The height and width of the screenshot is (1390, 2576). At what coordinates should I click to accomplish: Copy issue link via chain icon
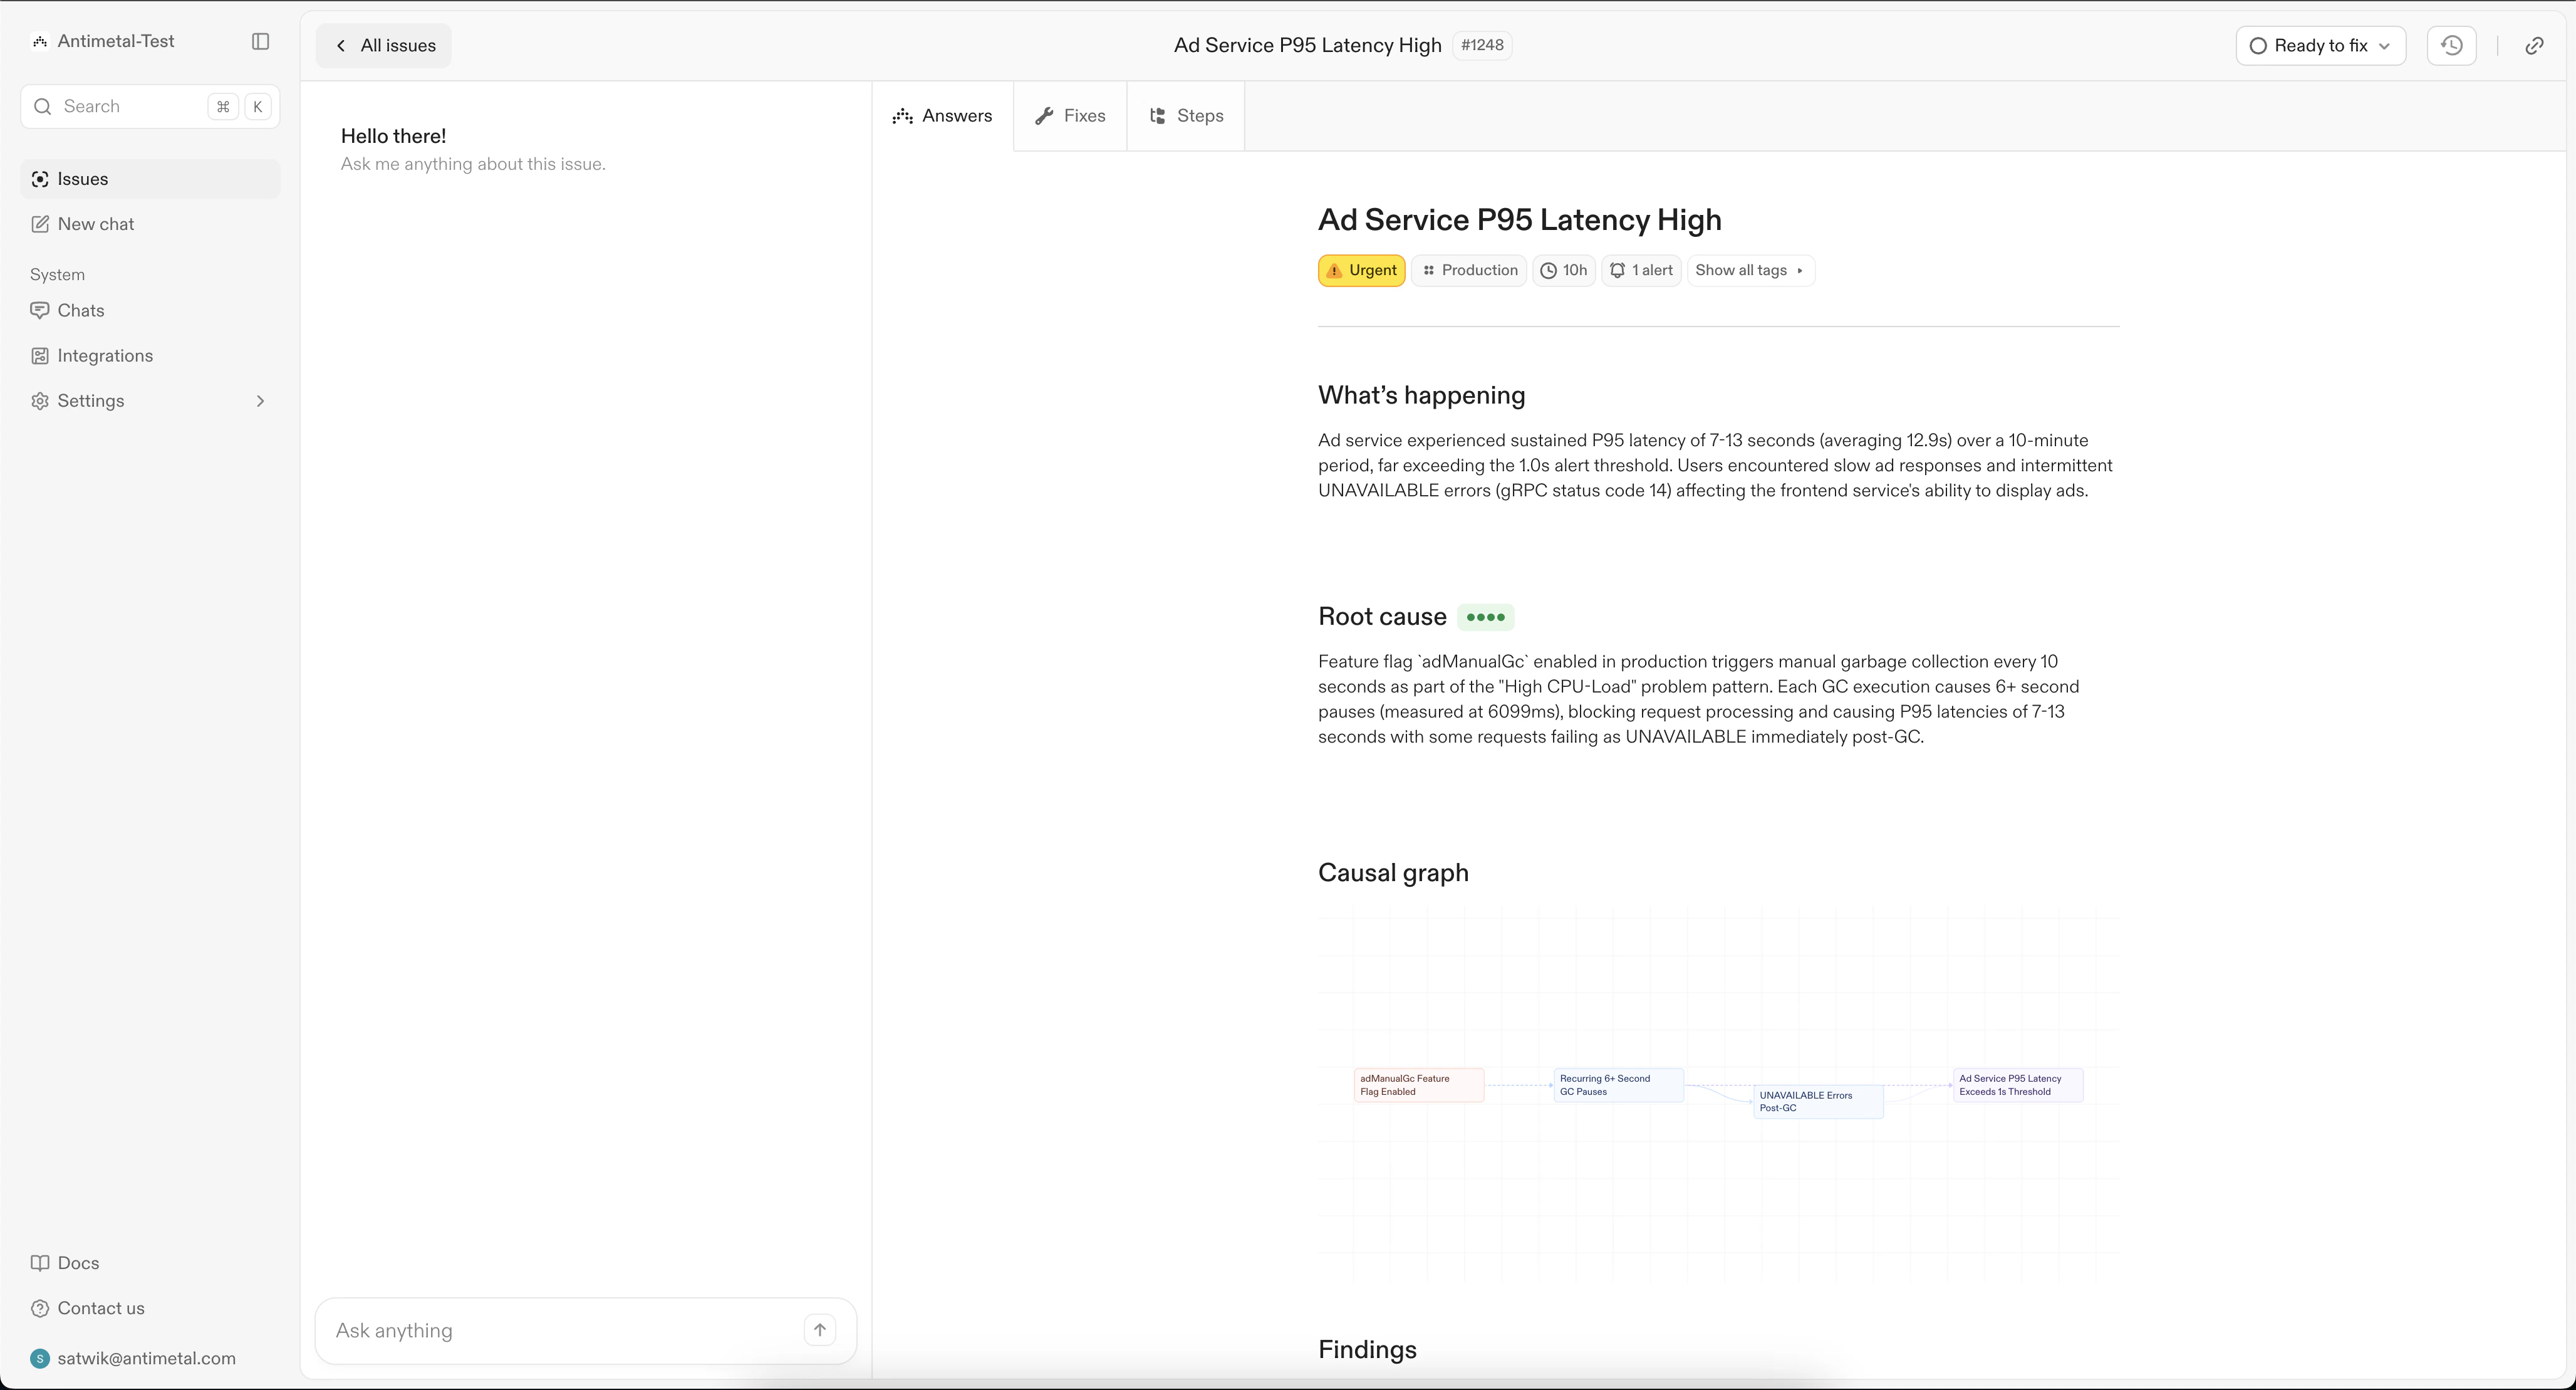click(2534, 45)
